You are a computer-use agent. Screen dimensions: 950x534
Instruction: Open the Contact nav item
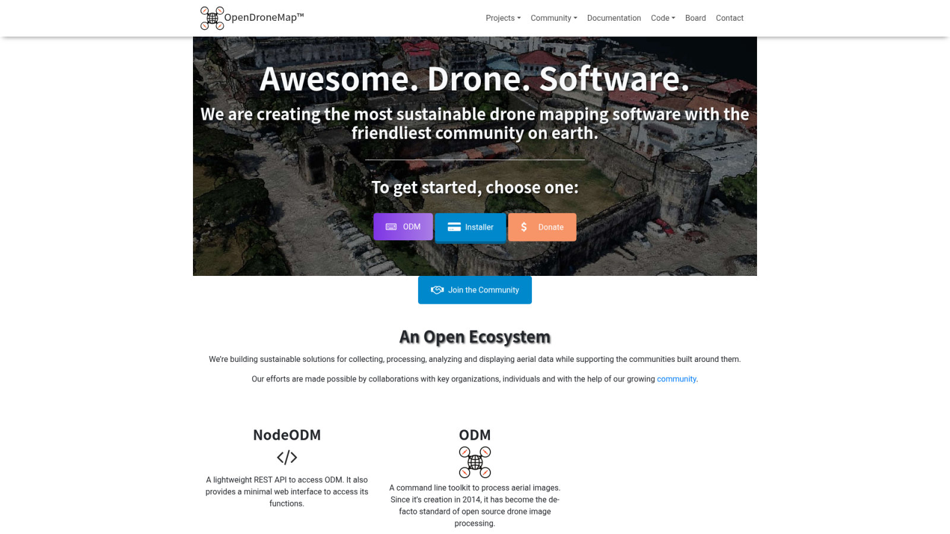point(730,18)
